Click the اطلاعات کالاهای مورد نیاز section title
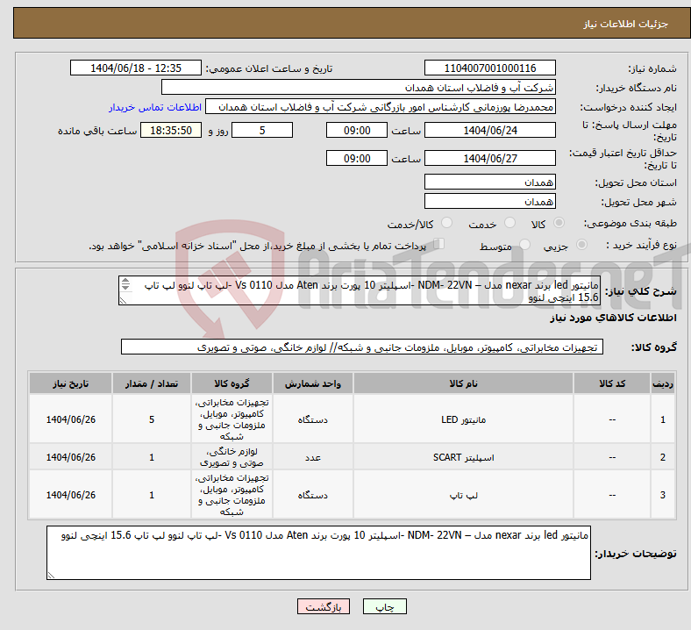Image resolution: width=691 pixels, height=630 pixels. pyautogui.click(x=613, y=318)
